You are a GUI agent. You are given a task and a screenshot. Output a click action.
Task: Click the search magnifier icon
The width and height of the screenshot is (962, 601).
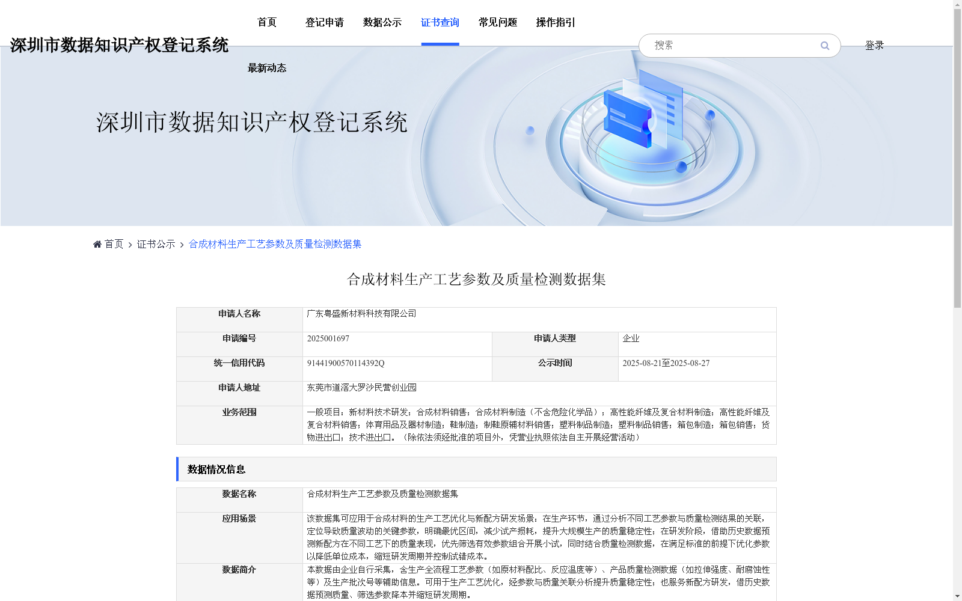824,45
